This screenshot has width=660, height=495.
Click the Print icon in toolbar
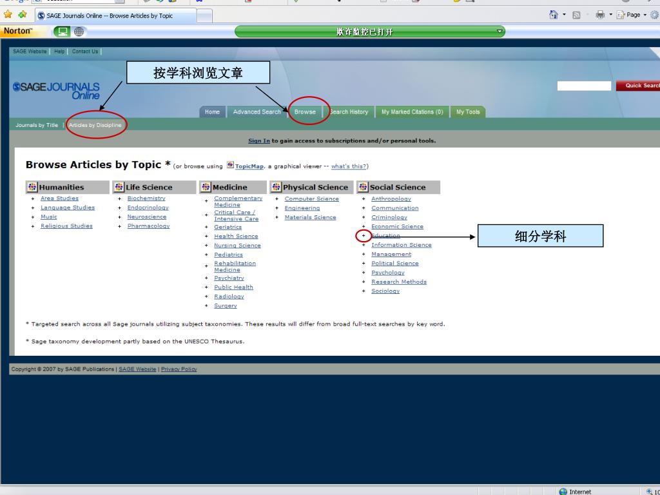[600, 15]
